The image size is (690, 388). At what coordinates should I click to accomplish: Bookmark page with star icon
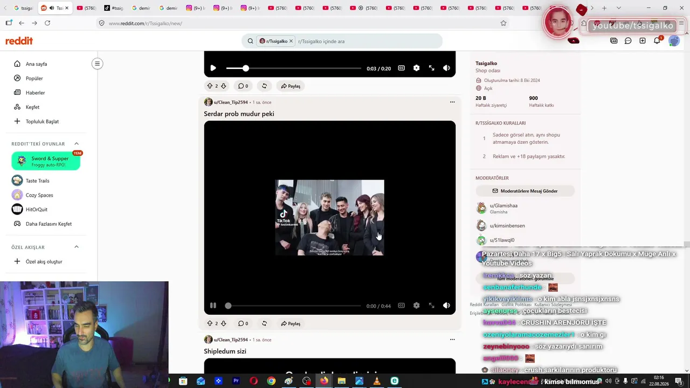503,23
